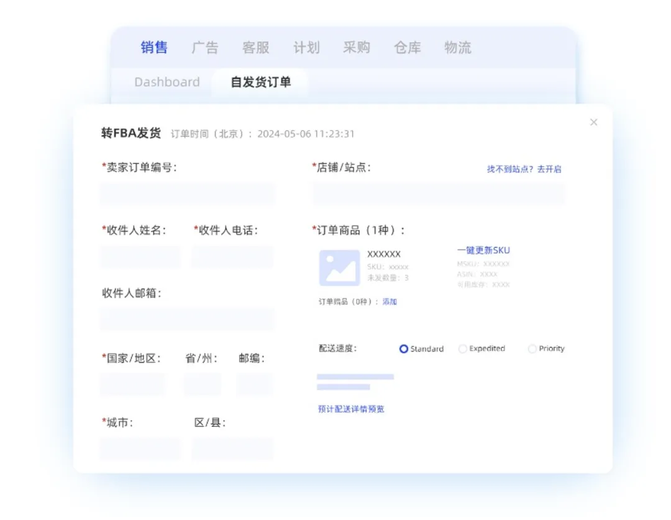Select Standard delivery speed
671x520 pixels.
[403, 349]
